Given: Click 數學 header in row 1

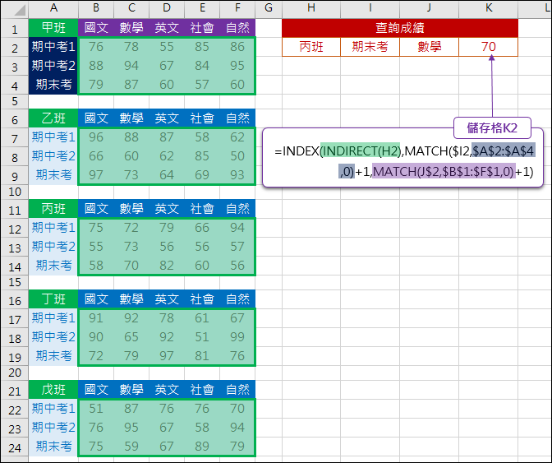Looking at the screenshot, I should [131, 28].
